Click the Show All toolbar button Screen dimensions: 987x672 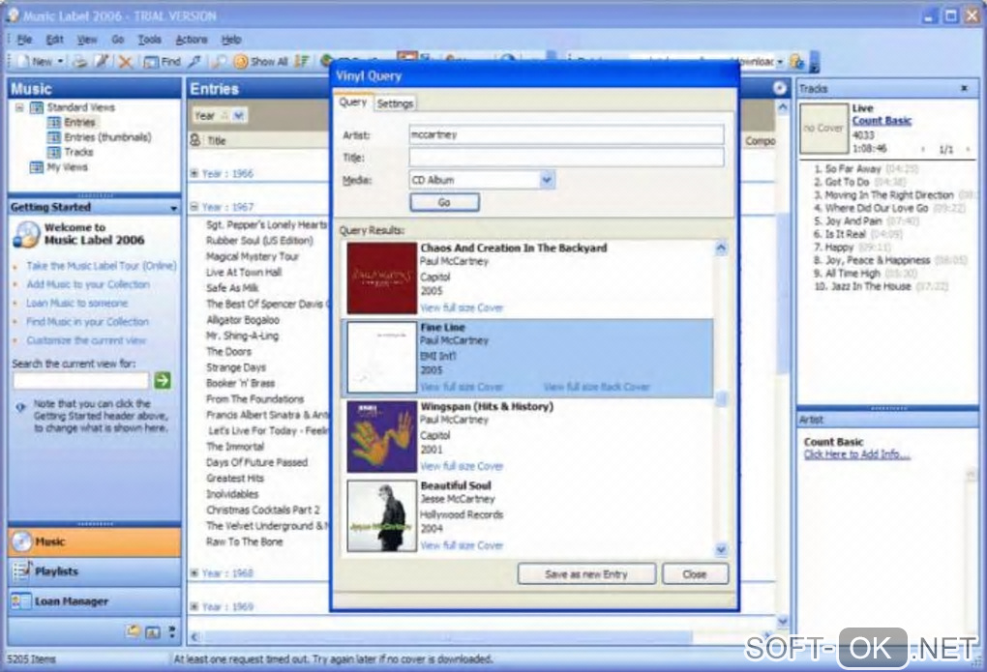[x=261, y=62]
